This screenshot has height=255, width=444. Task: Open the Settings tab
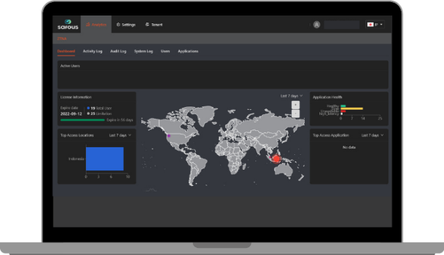(126, 25)
